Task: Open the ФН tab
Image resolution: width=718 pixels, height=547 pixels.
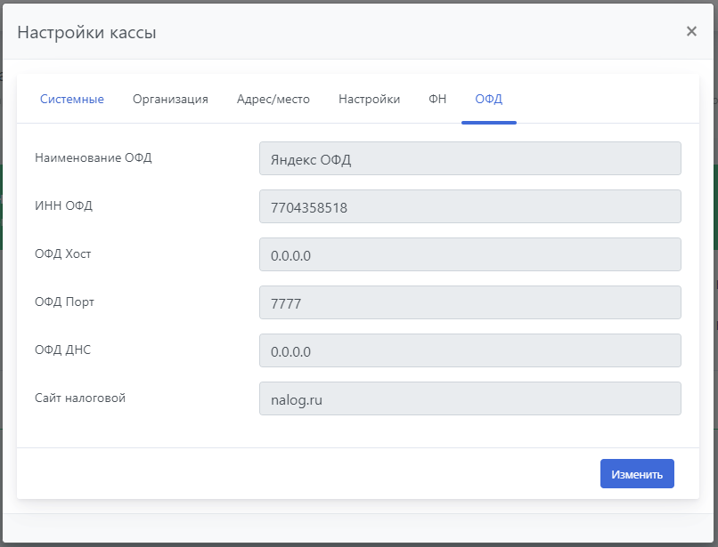Action: click(x=437, y=100)
